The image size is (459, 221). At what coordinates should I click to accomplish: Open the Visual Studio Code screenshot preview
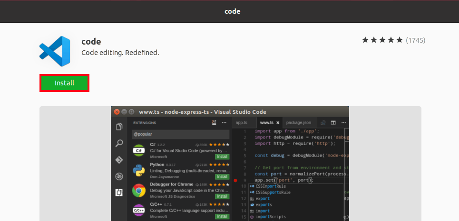(230, 164)
